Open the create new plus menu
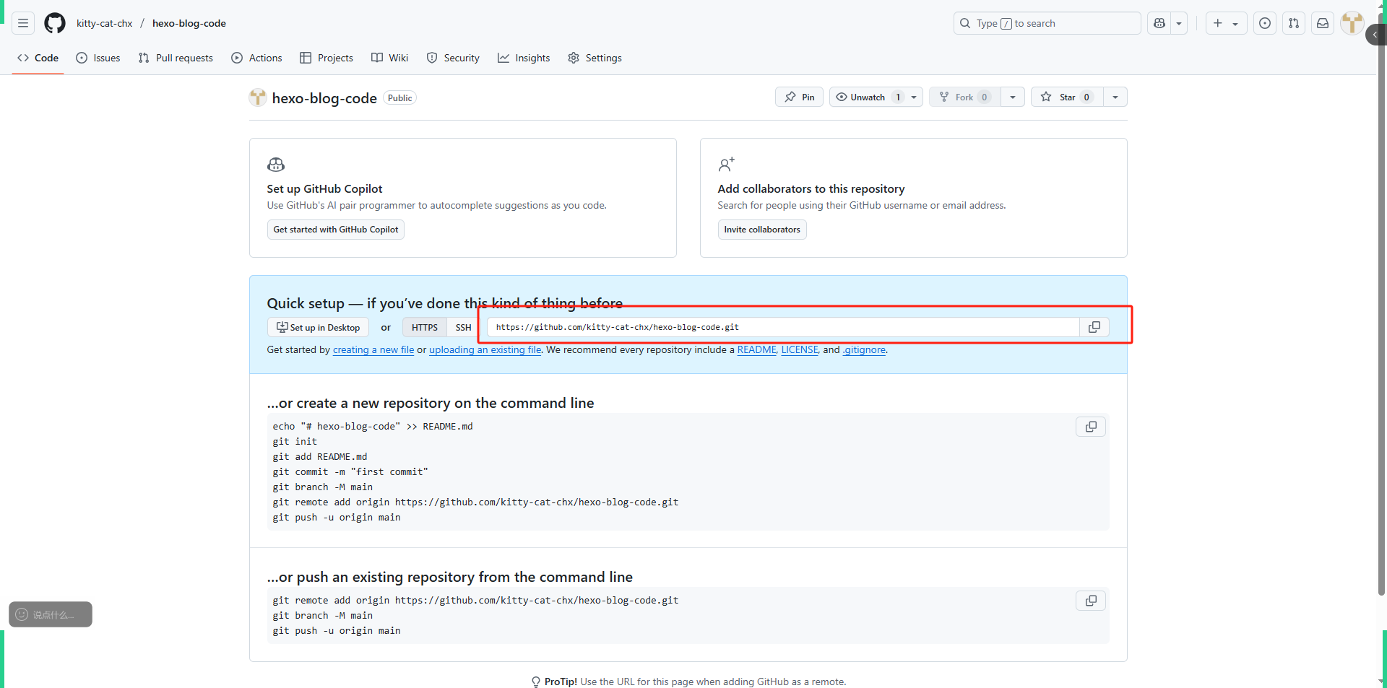This screenshot has width=1387, height=688. [1226, 23]
